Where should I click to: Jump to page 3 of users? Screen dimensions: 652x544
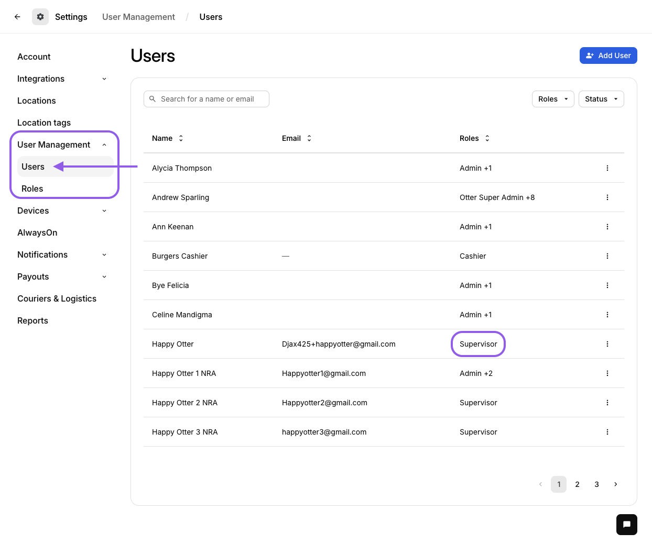tap(596, 484)
